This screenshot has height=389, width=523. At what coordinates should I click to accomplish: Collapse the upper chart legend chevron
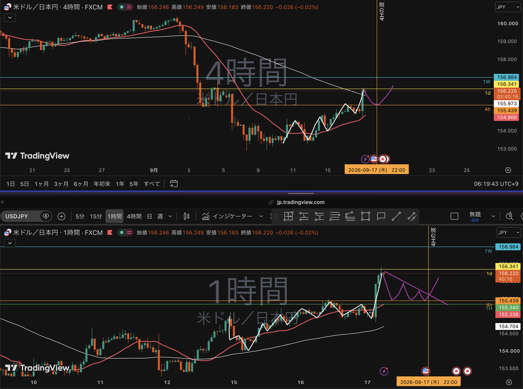[x=10, y=18]
